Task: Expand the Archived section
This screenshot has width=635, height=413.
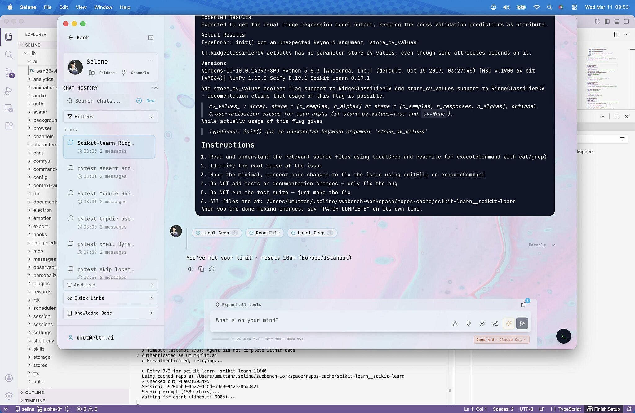Action: (x=110, y=285)
